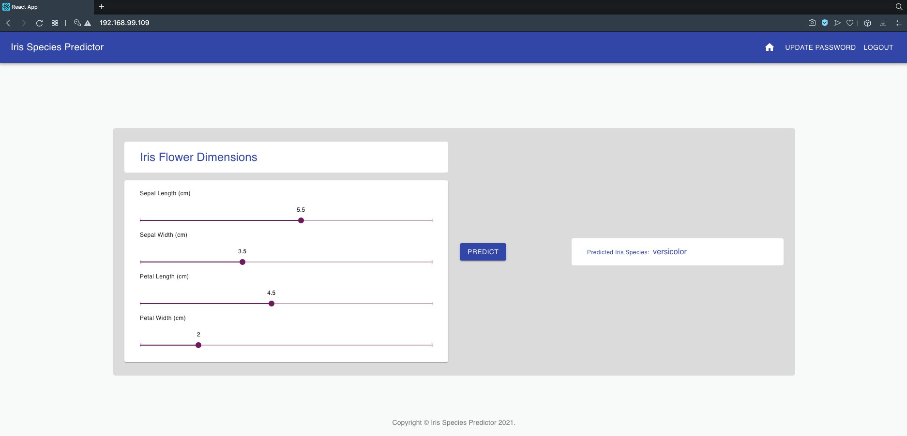Click the browser back arrow

(x=8, y=23)
